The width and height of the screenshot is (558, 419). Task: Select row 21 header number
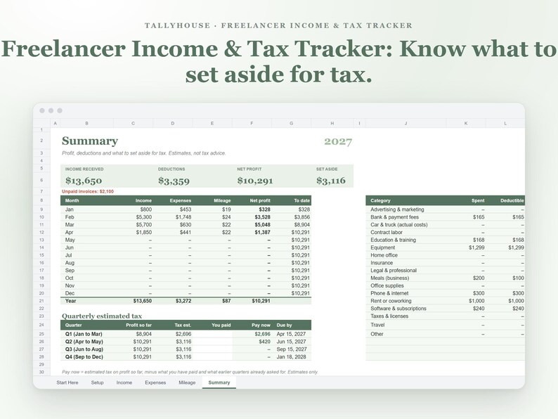coord(41,301)
